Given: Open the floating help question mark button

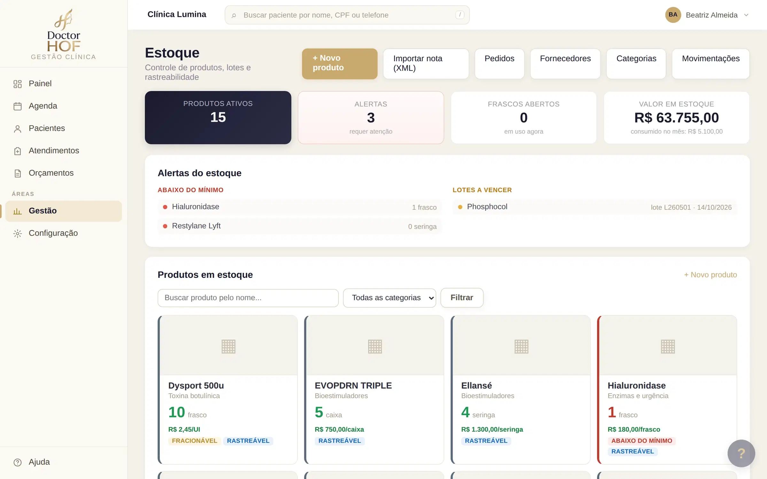Looking at the screenshot, I should click(x=741, y=453).
